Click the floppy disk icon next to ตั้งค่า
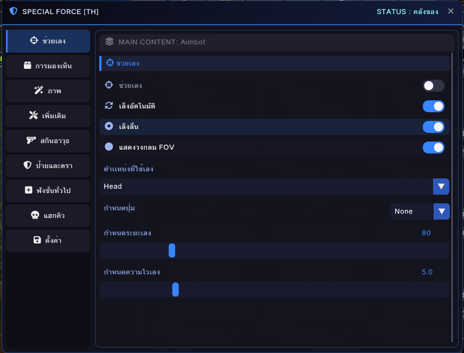 pyautogui.click(x=37, y=240)
